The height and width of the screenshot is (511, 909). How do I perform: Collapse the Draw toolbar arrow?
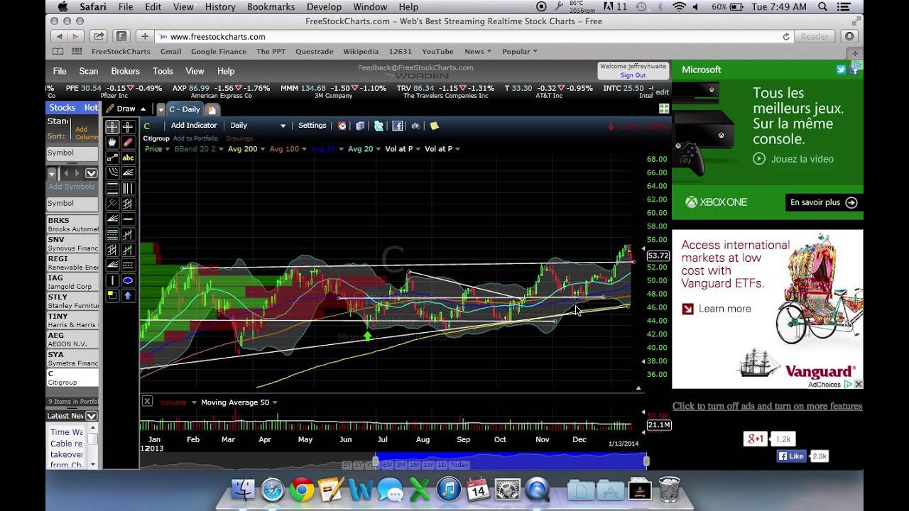[143, 109]
